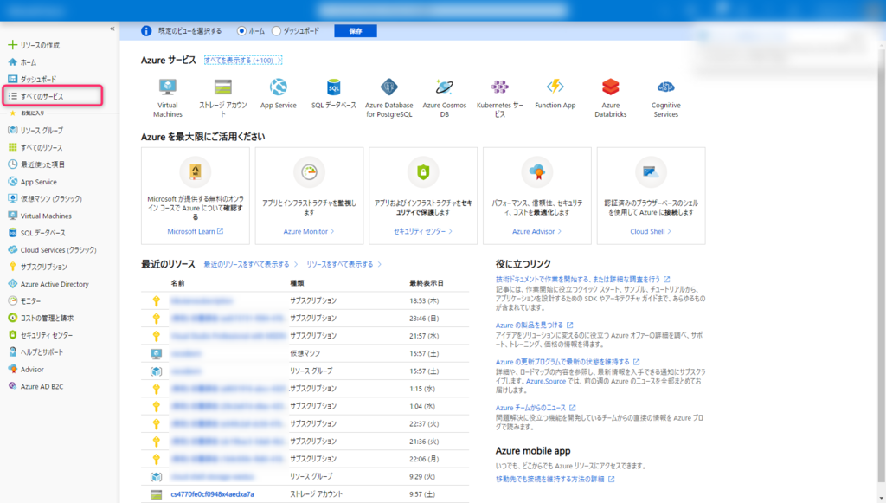The width and height of the screenshot is (886, 503).
Task: Open Azure チームからのニュース link
Action: pyautogui.click(x=536, y=408)
